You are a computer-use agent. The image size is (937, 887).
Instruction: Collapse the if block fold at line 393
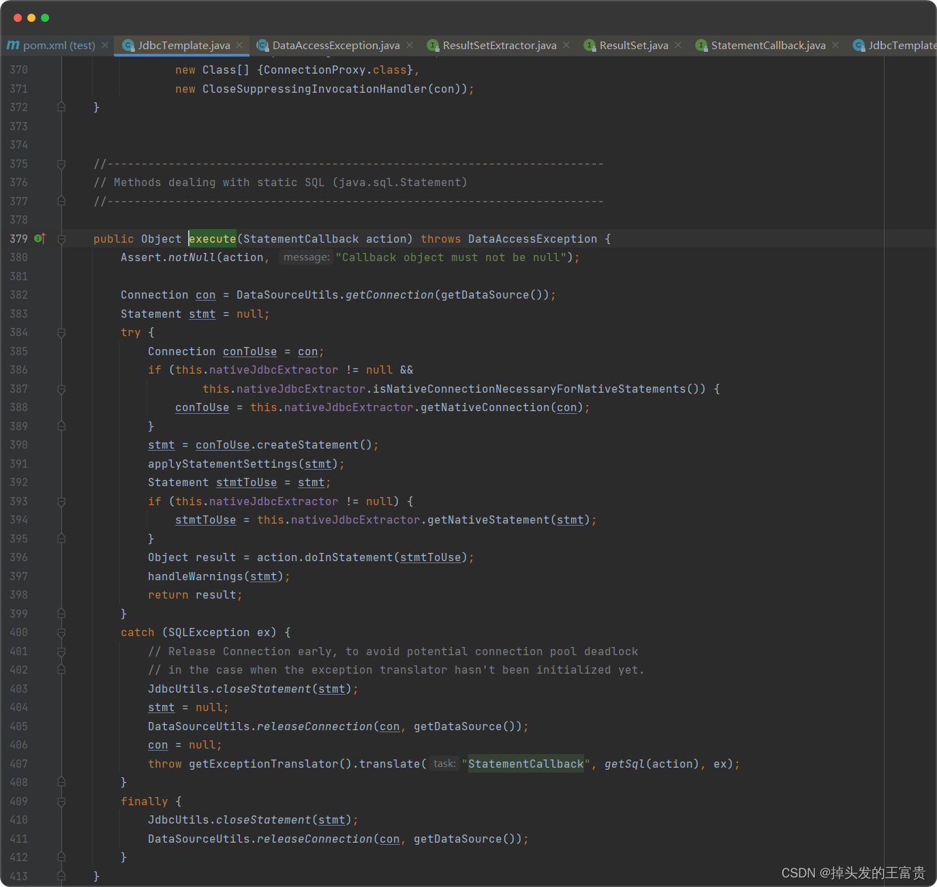pyautogui.click(x=61, y=502)
